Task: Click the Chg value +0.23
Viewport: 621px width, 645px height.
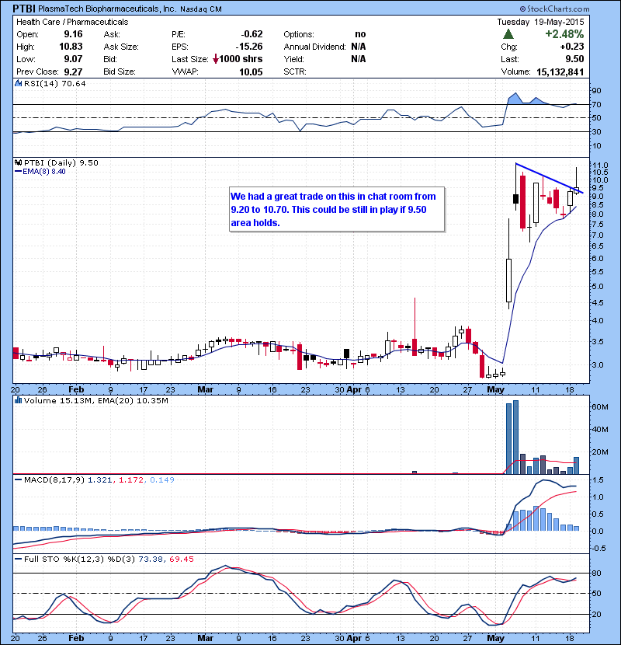Action: coord(571,47)
